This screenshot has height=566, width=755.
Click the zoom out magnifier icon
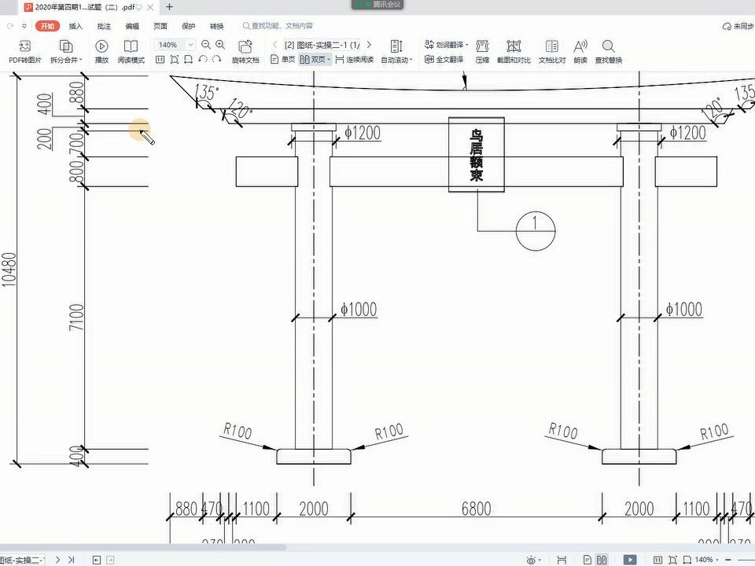tap(206, 45)
